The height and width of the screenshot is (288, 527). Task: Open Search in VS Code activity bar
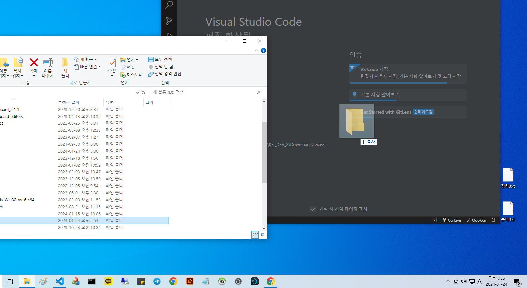click(169, 5)
